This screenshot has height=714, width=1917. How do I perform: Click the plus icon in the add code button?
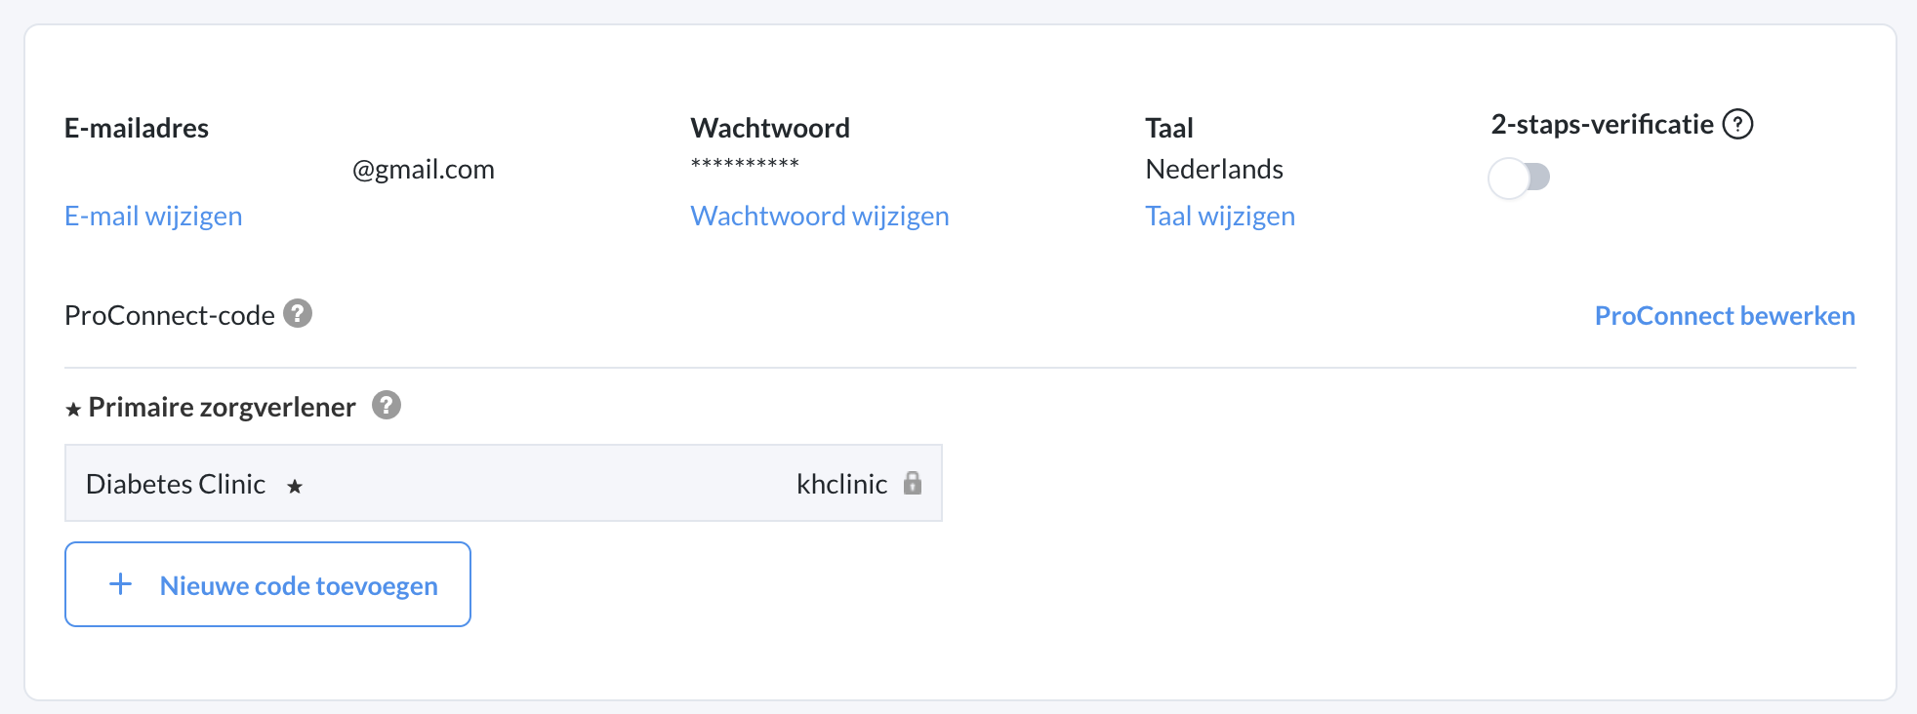click(121, 584)
